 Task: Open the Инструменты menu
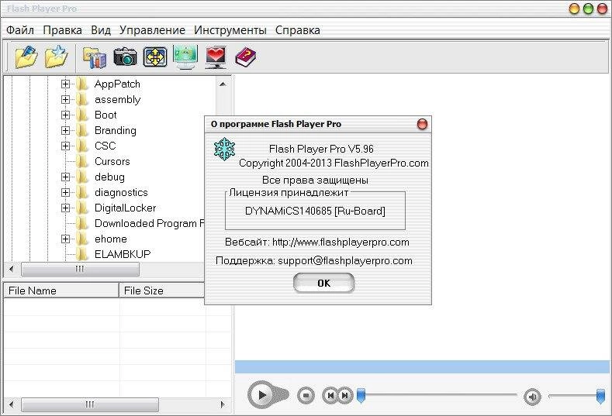tap(230, 30)
